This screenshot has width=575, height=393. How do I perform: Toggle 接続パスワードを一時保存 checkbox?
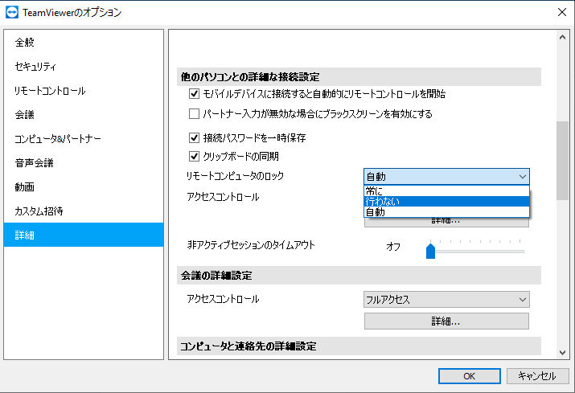(194, 138)
